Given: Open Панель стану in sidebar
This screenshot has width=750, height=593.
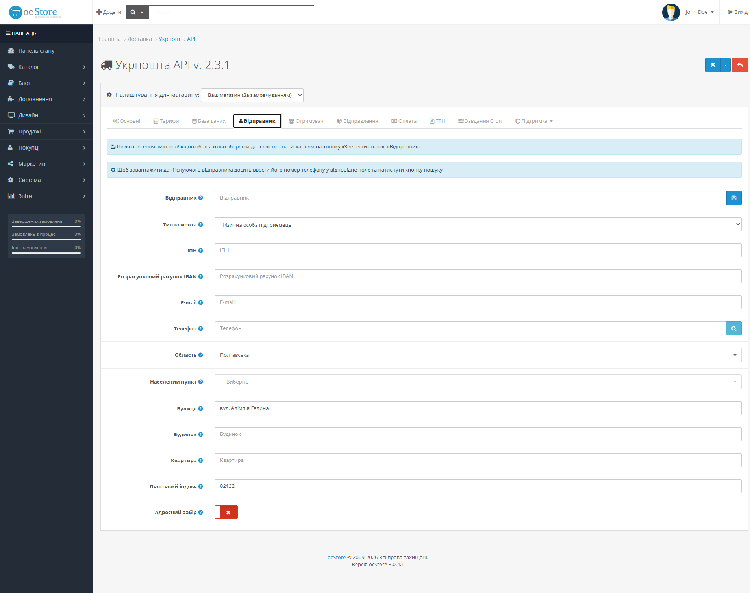Looking at the screenshot, I should point(46,51).
